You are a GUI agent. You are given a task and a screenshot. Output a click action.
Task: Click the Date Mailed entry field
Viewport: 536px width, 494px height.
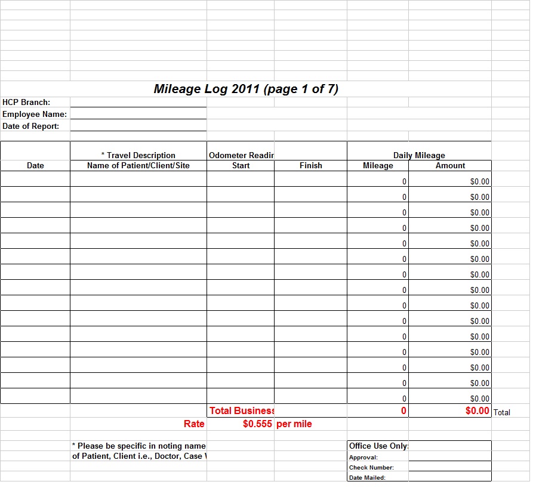tap(450, 477)
